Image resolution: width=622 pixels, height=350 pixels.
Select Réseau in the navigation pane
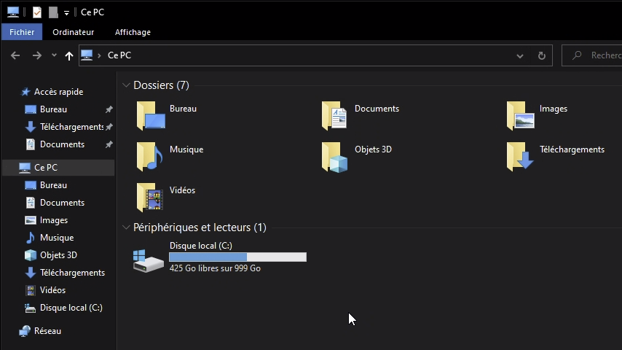coord(47,331)
